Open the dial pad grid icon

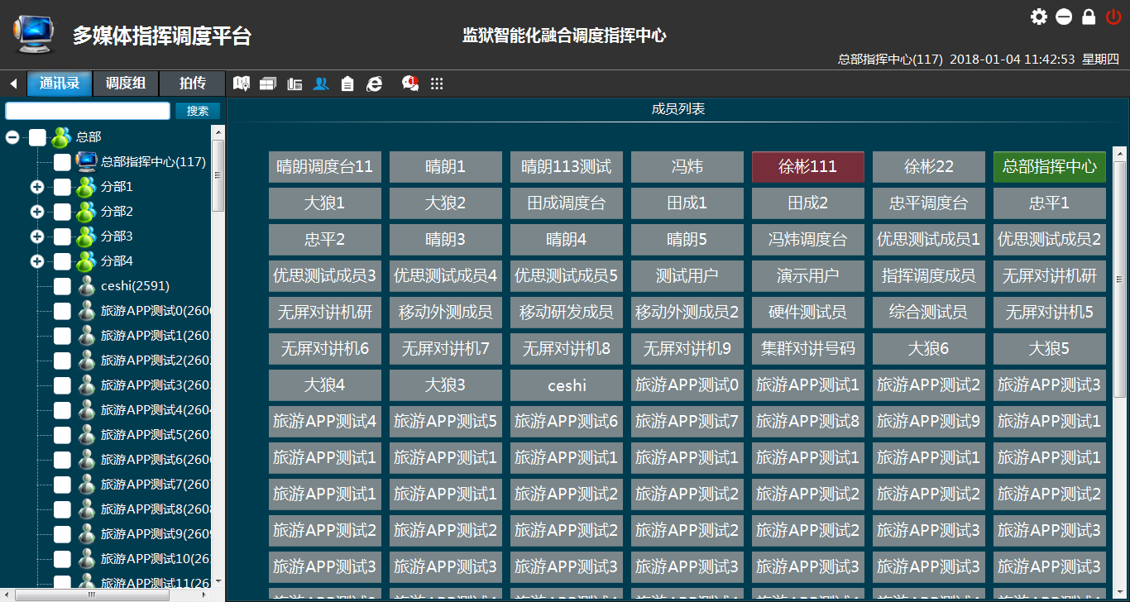click(x=437, y=84)
